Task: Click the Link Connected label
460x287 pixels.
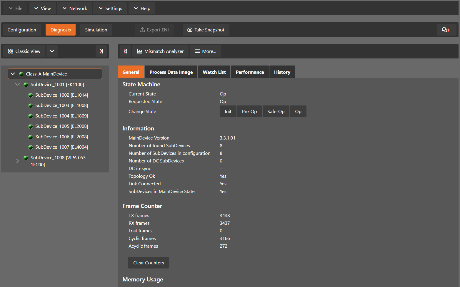Action: pyautogui.click(x=145, y=184)
